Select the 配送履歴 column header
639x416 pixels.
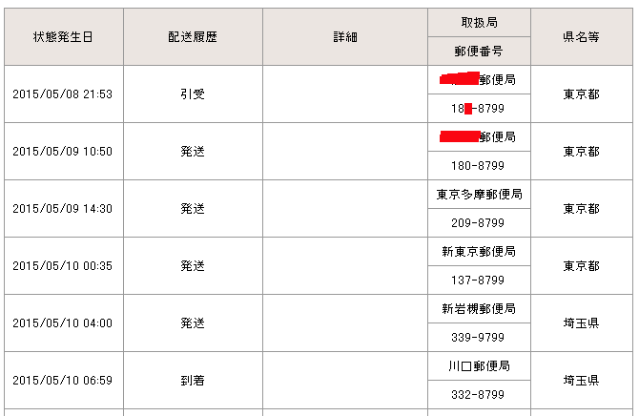193,36
